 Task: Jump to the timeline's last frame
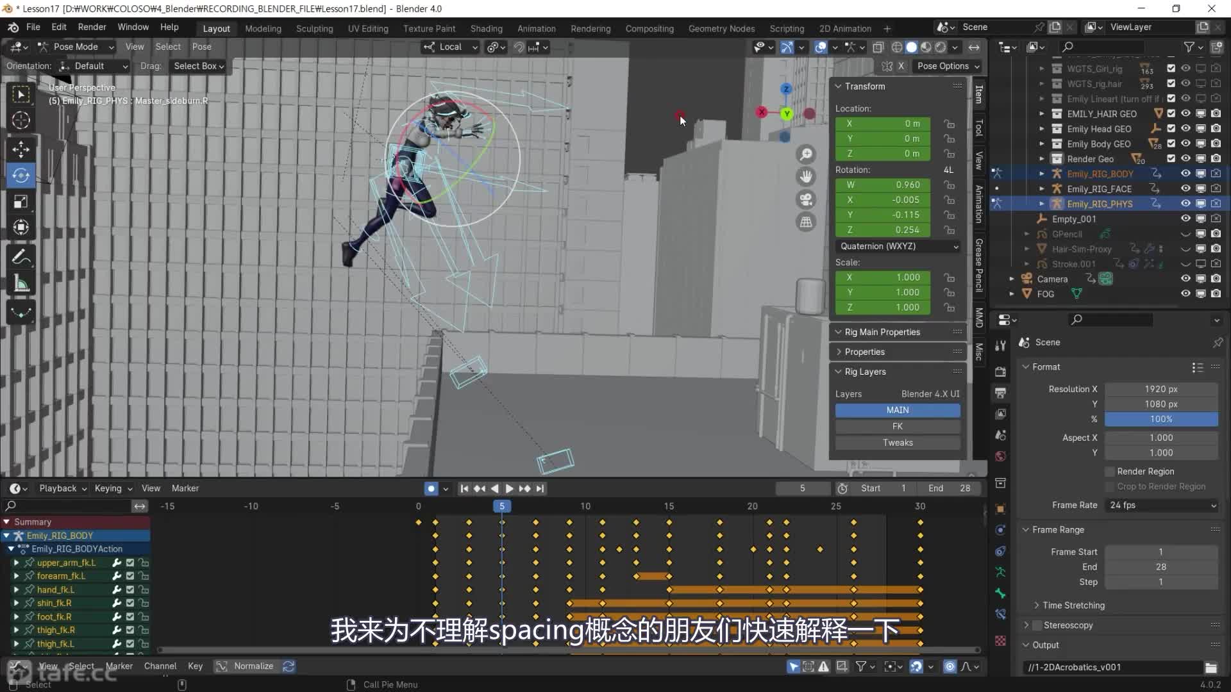point(540,488)
